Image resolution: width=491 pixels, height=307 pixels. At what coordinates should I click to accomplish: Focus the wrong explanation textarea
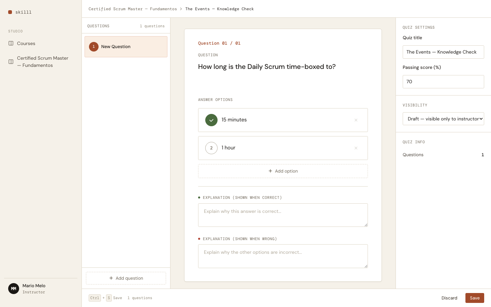pyautogui.click(x=283, y=256)
